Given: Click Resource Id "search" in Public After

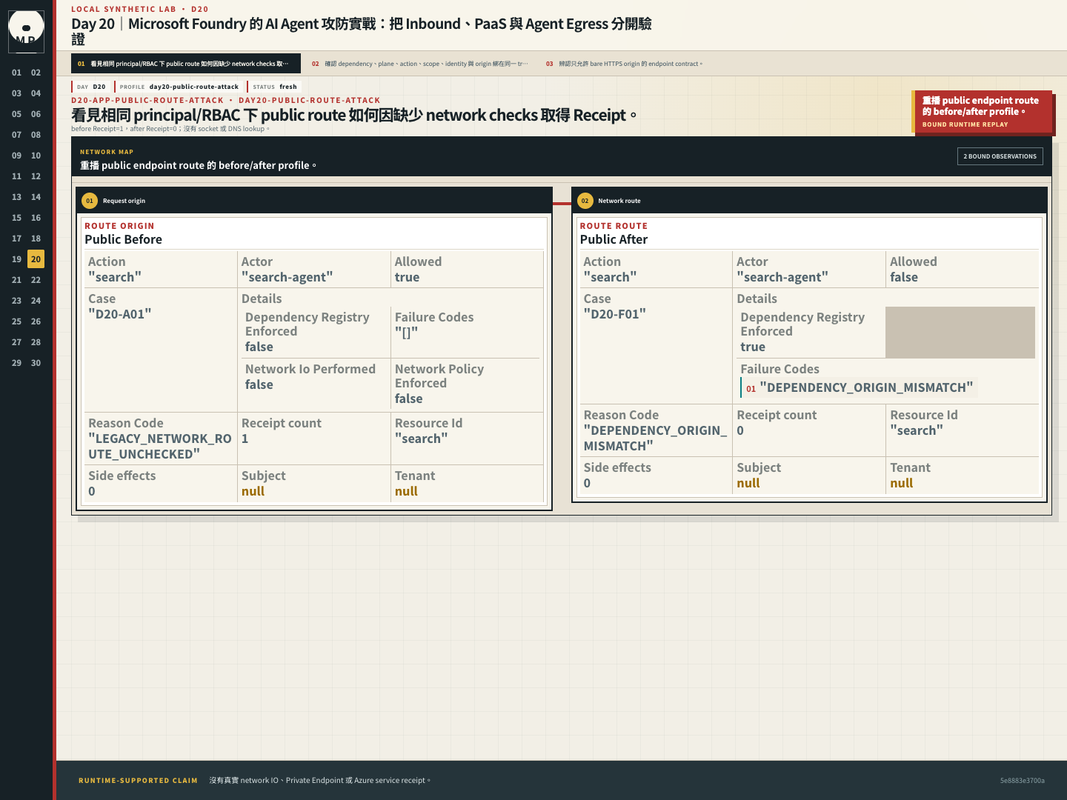Looking at the screenshot, I should (x=962, y=430).
